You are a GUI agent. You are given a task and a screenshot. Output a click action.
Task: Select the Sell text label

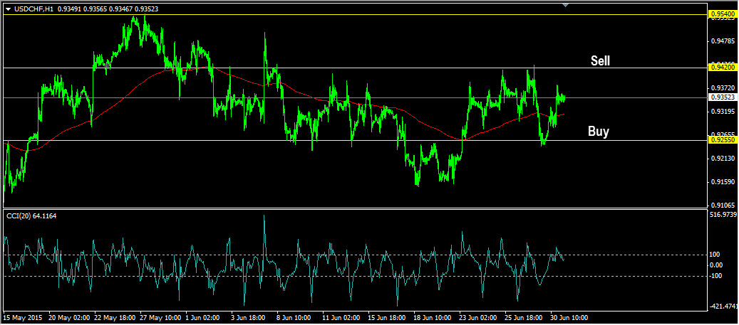click(x=600, y=61)
